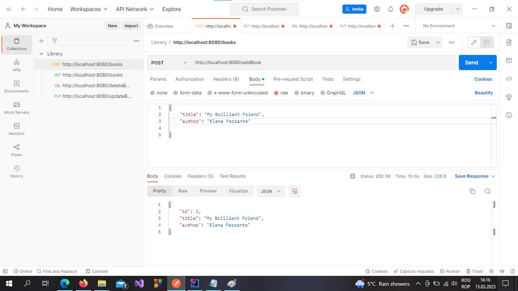Open the request documentation icon in right sidebar
Viewport: 518px width, 291px height.
pyautogui.click(x=509, y=42)
